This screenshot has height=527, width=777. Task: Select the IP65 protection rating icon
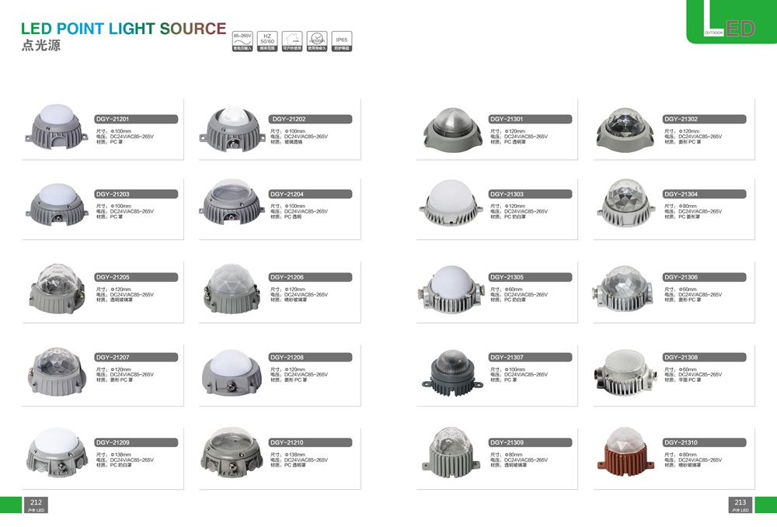pos(342,41)
